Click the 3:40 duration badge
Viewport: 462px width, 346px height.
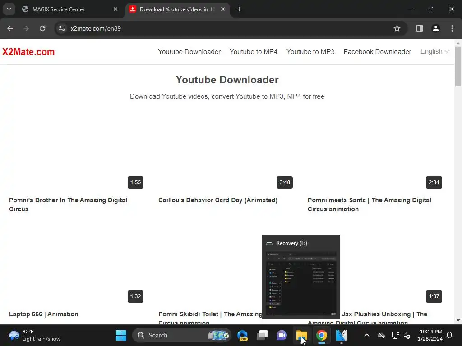click(x=285, y=182)
